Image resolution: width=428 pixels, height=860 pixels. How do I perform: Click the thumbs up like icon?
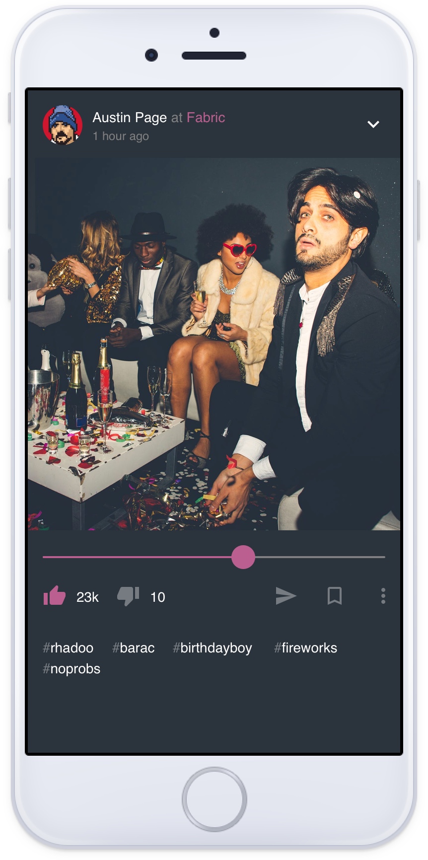pyautogui.click(x=55, y=595)
